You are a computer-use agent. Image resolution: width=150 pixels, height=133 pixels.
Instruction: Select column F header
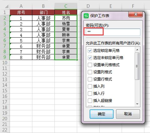133,6
